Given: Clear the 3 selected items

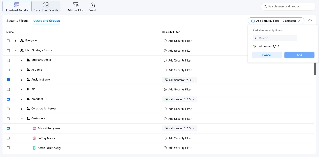Looking at the screenshot, I should click(299, 21).
